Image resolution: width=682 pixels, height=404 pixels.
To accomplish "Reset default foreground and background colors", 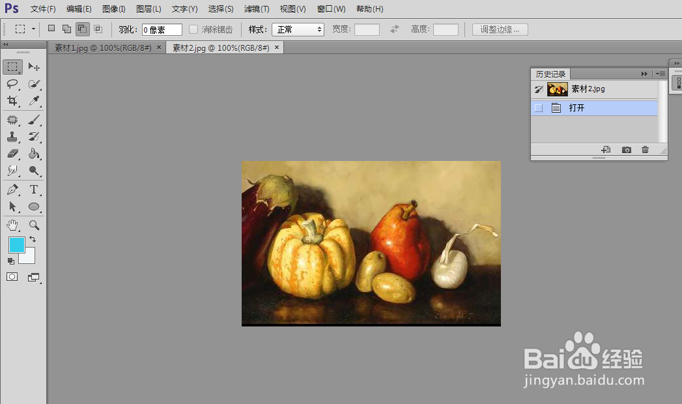I will coord(11,261).
